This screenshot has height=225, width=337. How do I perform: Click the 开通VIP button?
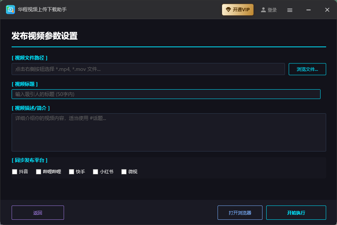tap(238, 10)
